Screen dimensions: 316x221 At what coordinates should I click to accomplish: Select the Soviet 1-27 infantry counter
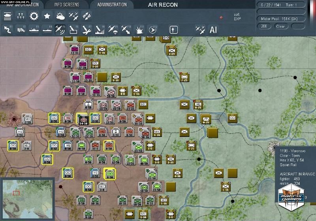tap(172, 51)
